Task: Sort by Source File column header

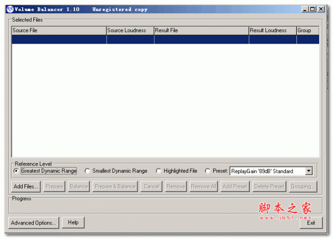Action: 59,30
